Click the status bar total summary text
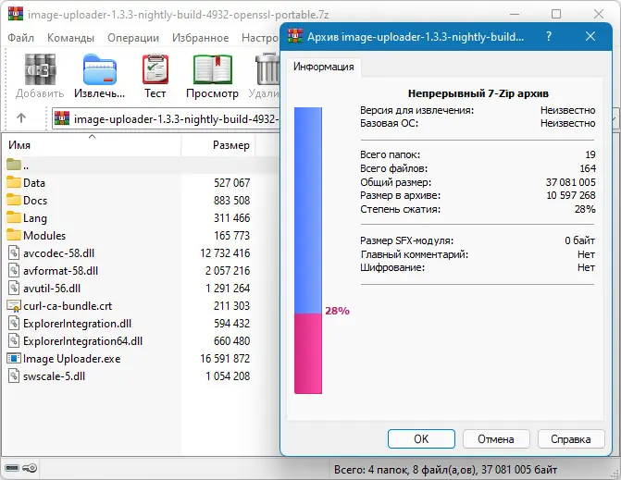 point(445,469)
